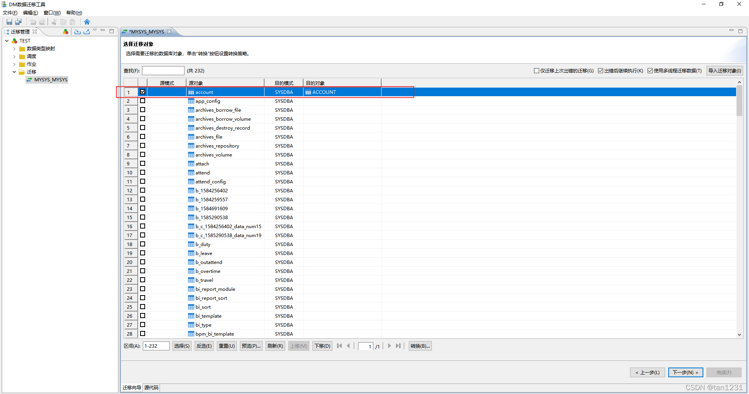The image size is (749, 394).
Task: Click the 转换(B)... button
Action: (420, 346)
